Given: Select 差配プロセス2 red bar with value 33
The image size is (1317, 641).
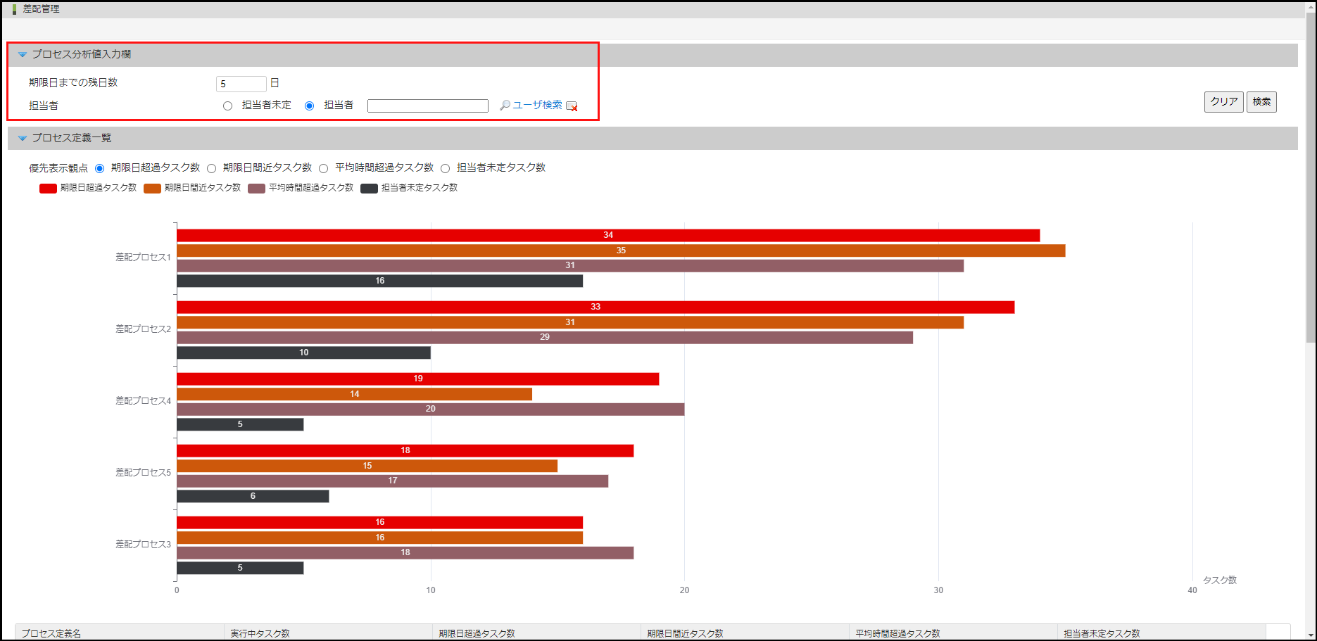Looking at the screenshot, I should 596,307.
